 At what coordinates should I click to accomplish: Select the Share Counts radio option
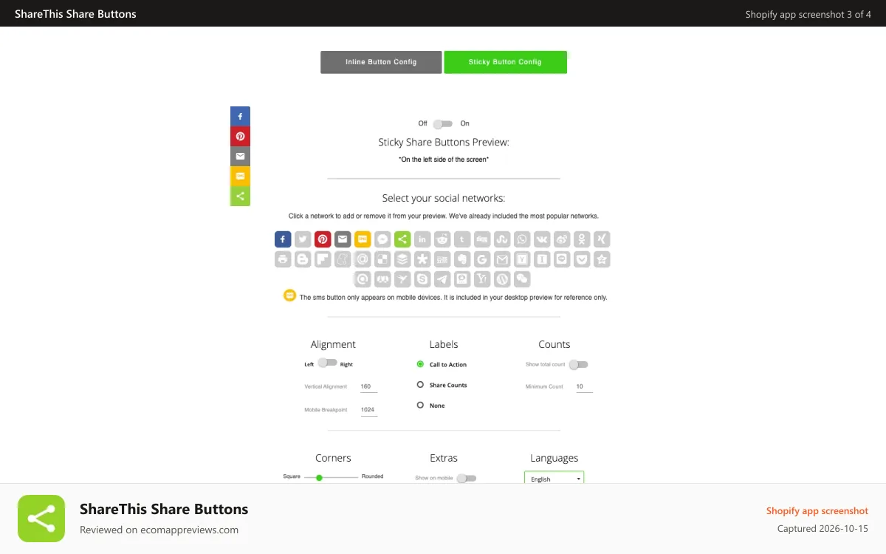click(x=420, y=385)
